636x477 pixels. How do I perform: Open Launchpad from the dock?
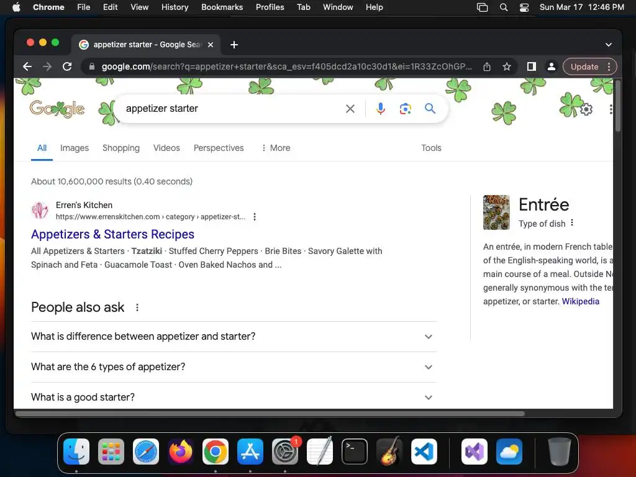[111, 452]
